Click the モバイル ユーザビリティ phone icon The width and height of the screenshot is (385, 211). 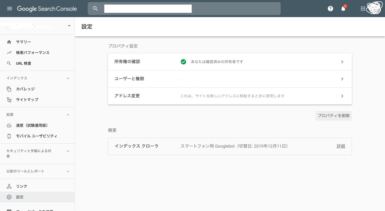click(x=9, y=136)
